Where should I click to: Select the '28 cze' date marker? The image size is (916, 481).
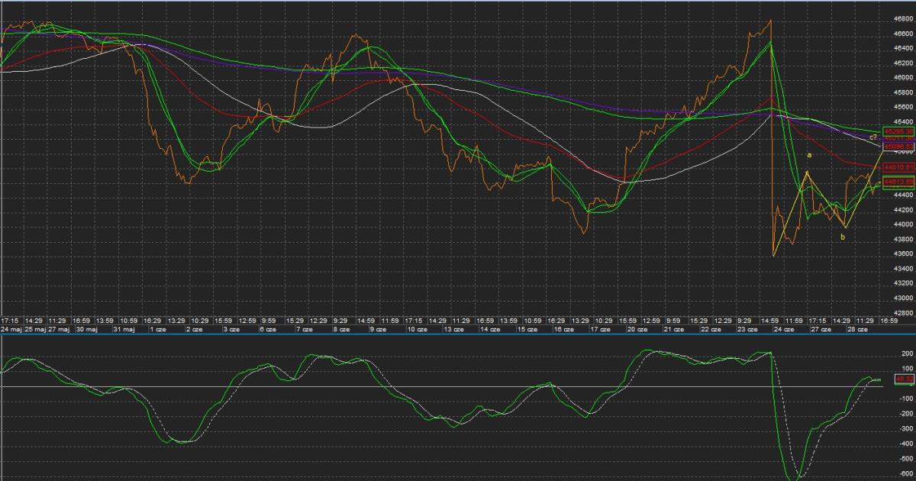pyautogui.click(x=859, y=329)
